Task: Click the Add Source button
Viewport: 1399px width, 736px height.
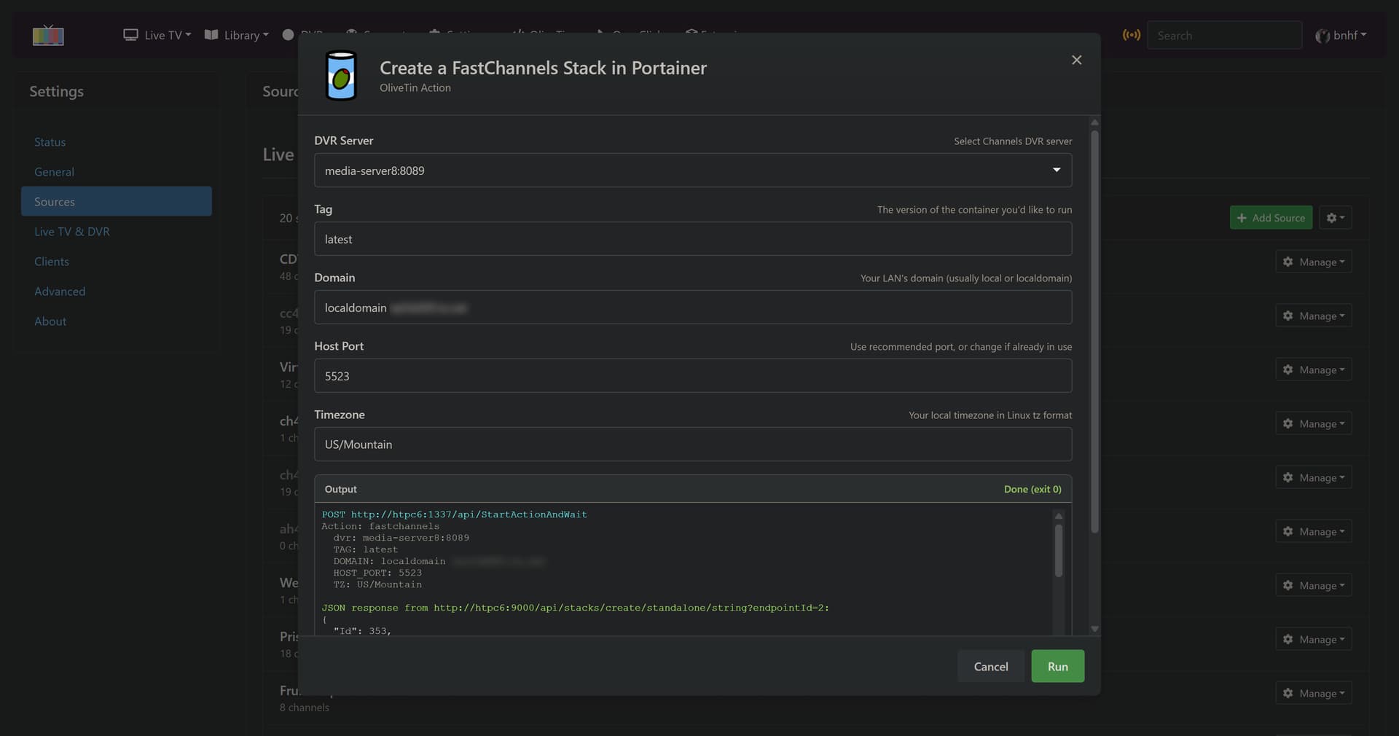Action: click(x=1271, y=218)
